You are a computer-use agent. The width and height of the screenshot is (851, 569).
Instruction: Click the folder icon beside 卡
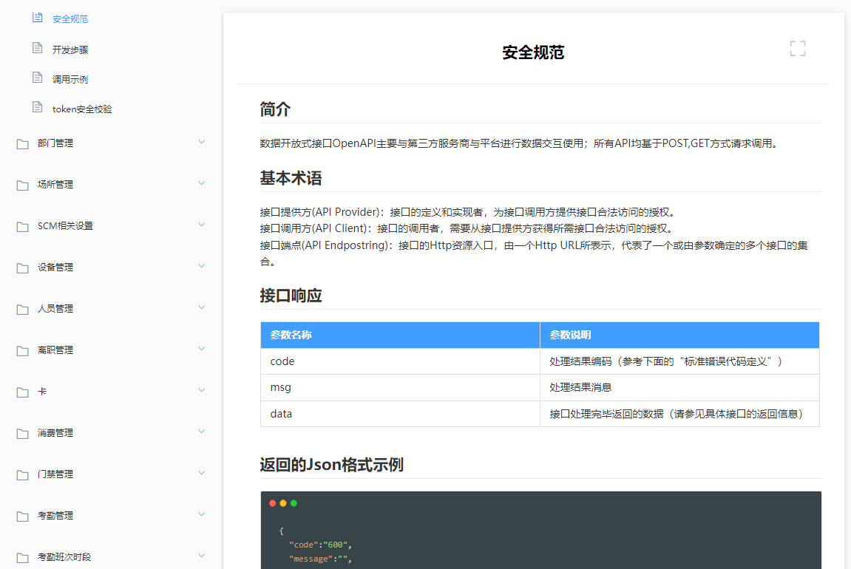pos(23,392)
